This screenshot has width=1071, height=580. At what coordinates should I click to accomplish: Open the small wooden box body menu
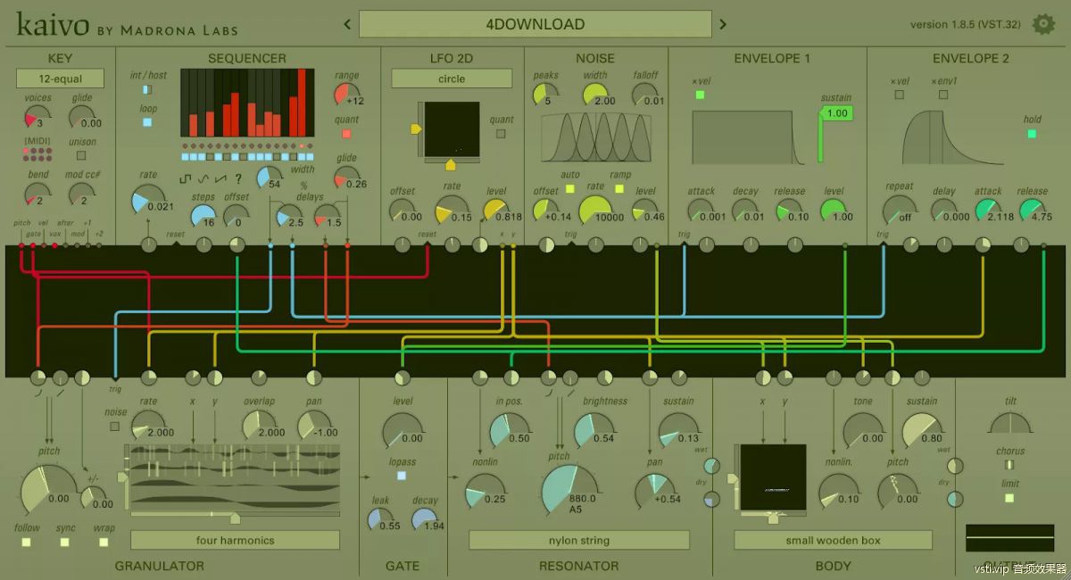click(x=833, y=540)
